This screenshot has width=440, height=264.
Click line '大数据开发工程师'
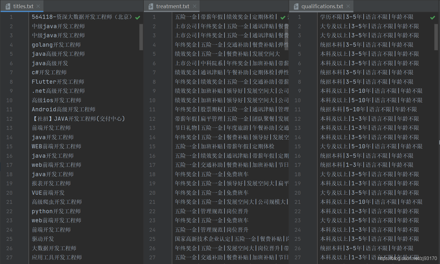(54, 248)
